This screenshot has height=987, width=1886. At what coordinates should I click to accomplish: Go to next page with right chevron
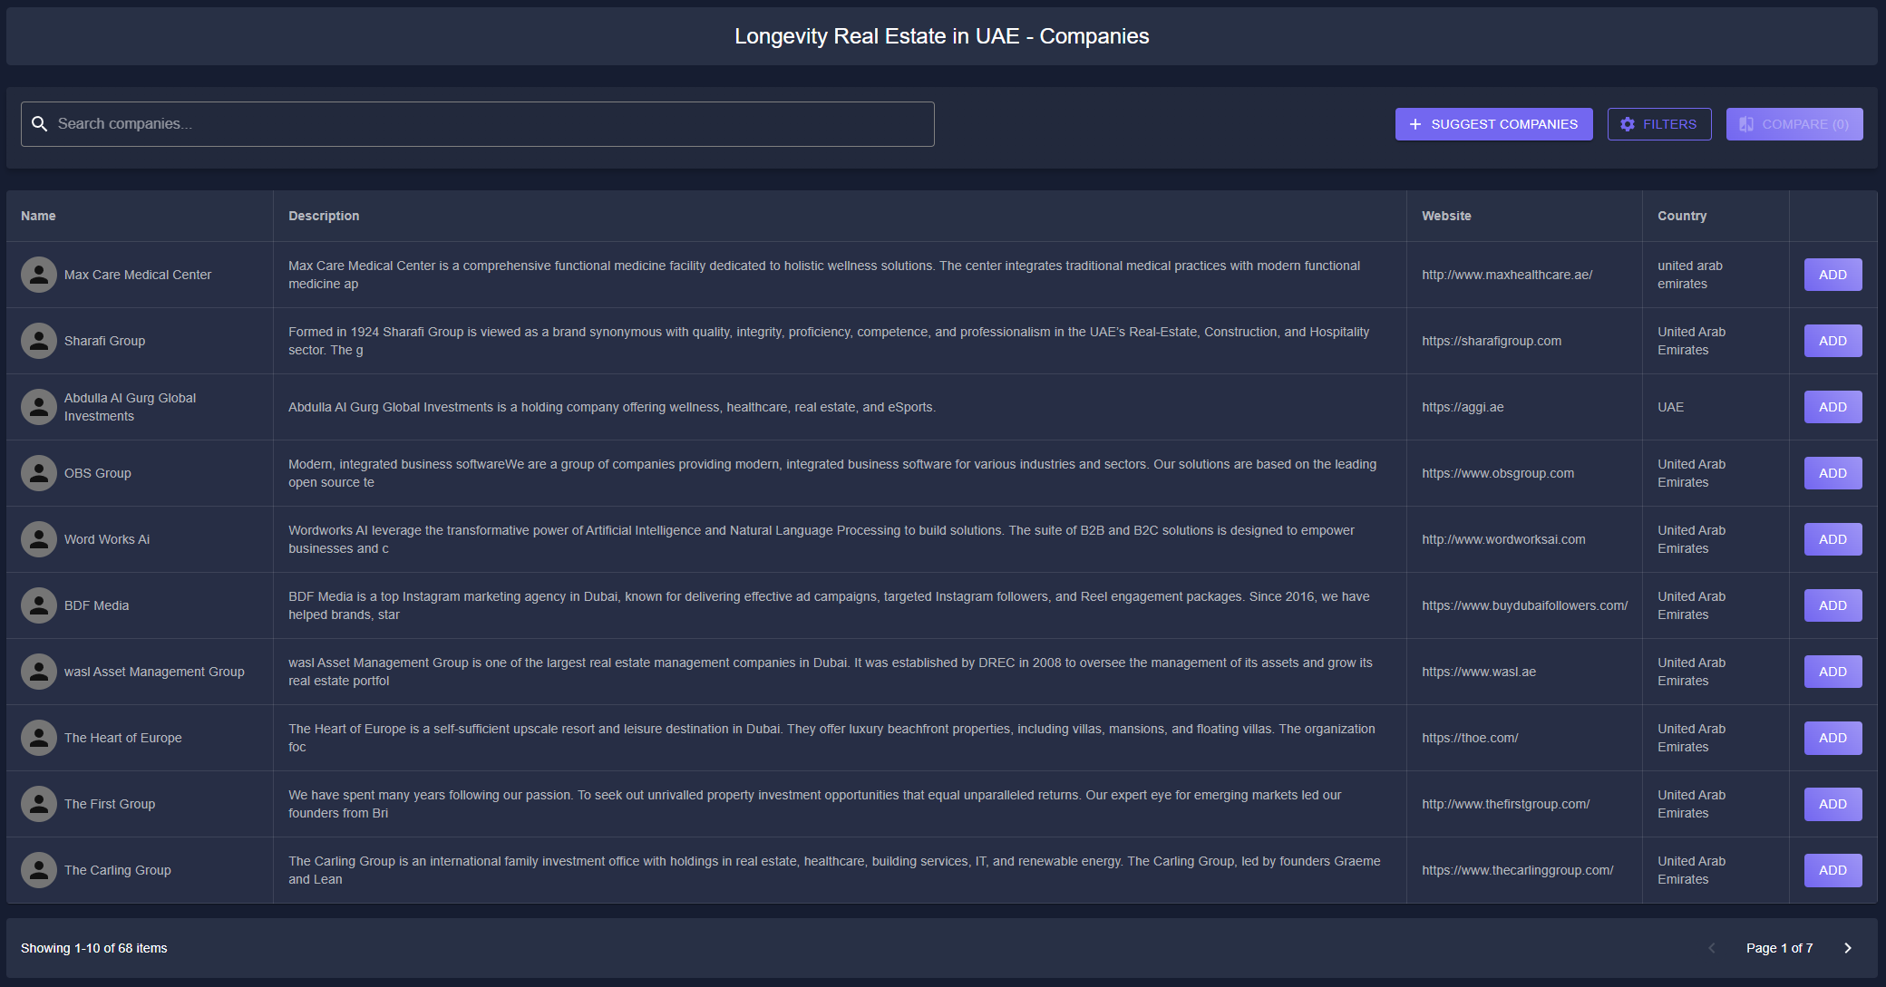(1847, 948)
